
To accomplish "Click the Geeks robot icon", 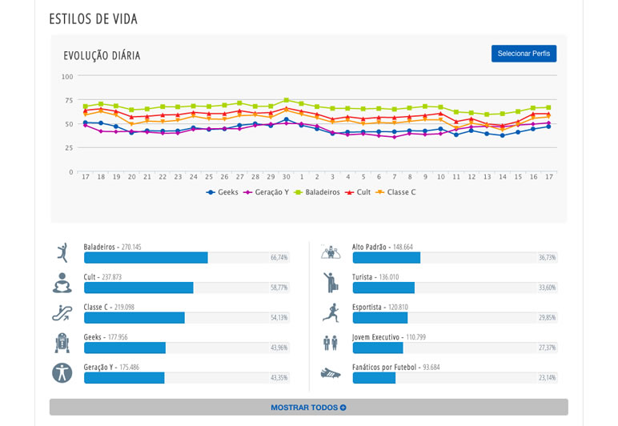I will [62, 343].
